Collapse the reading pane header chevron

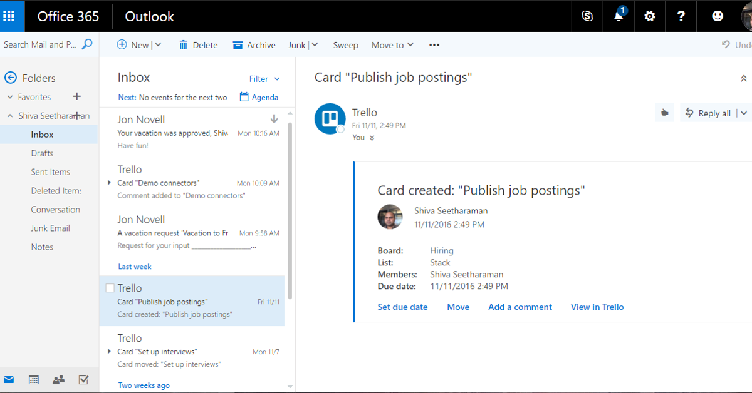pyautogui.click(x=744, y=79)
